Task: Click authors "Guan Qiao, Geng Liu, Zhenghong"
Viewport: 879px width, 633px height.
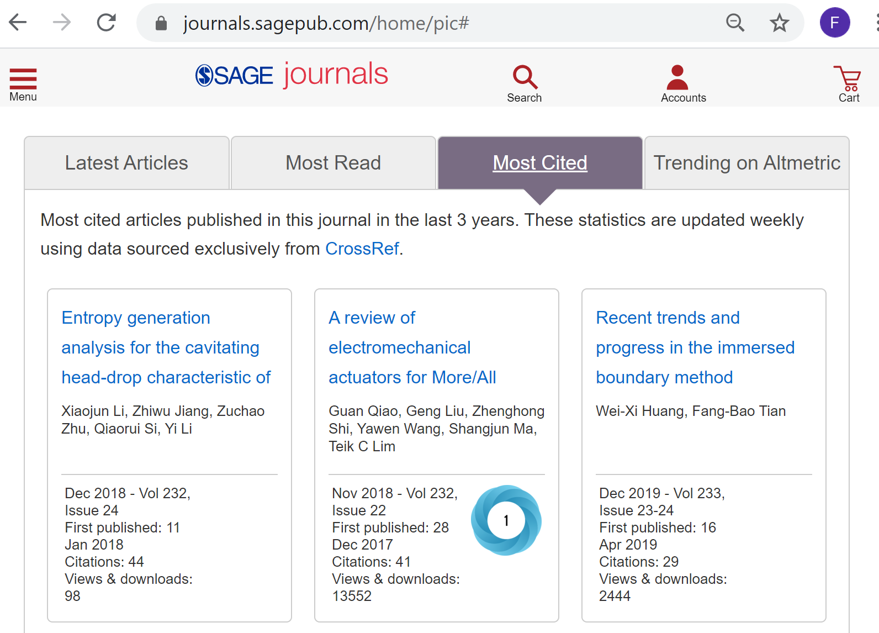Action: point(437,411)
